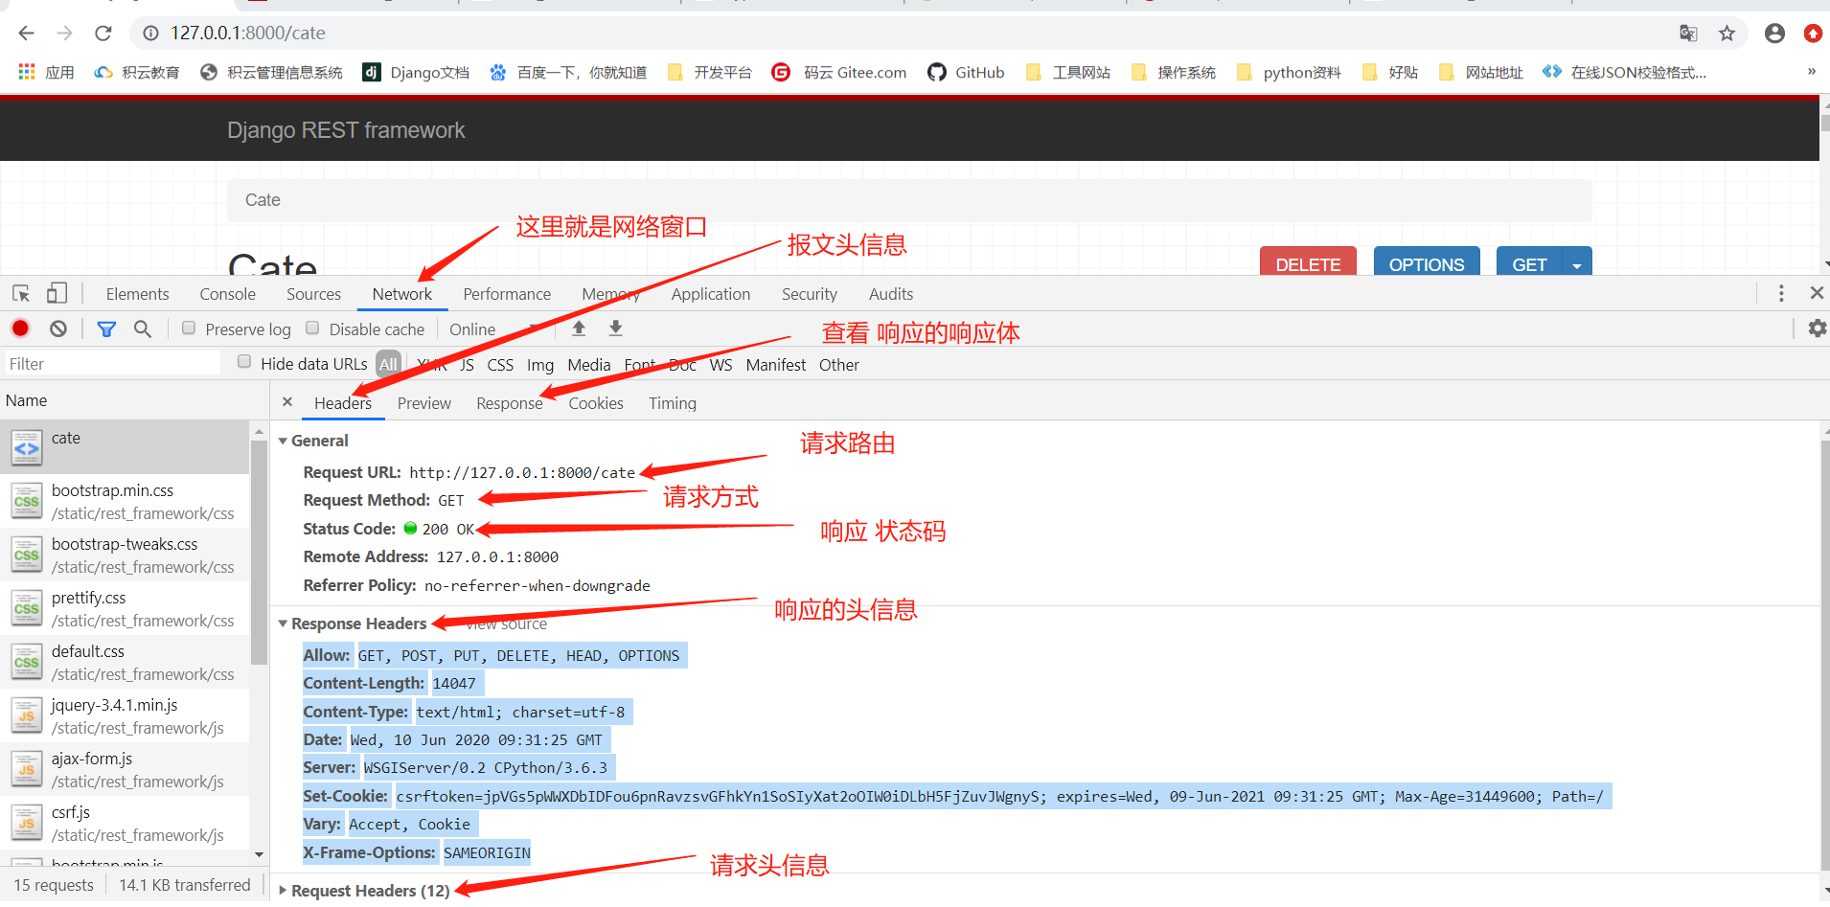Viewport: 1830px width, 907px height.
Task: Toggle the device toolbar
Action: 57,293
